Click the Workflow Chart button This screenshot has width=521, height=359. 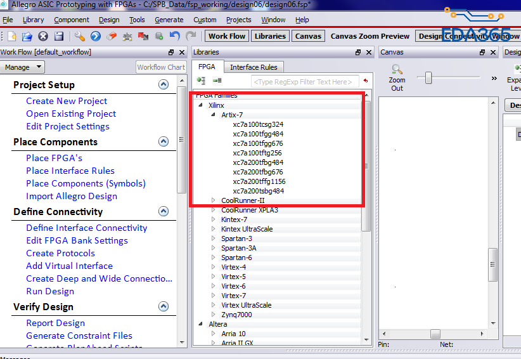tap(161, 67)
